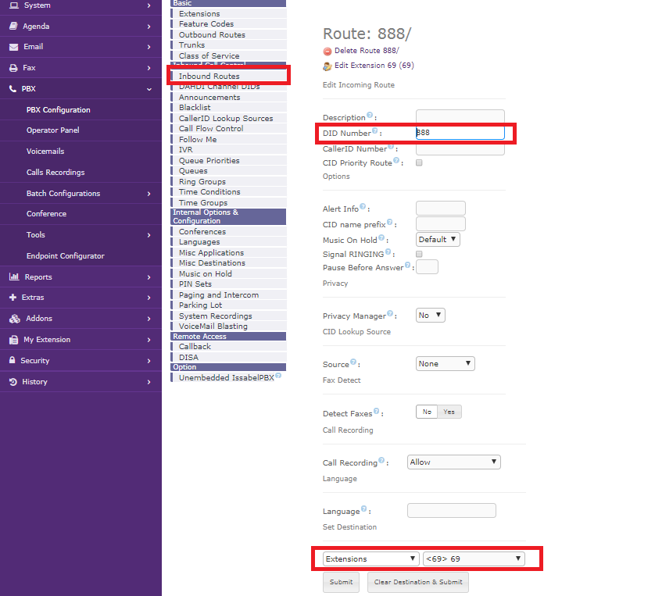Select Ring Groups from the module list
655x596 pixels.
coord(202,182)
